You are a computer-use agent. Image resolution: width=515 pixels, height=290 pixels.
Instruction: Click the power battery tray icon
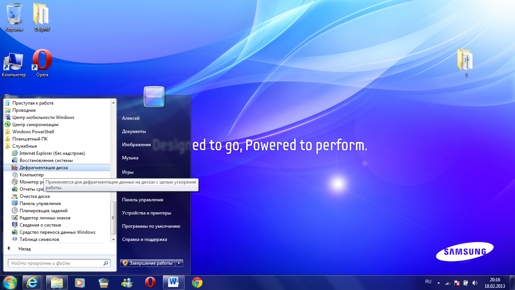(x=466, y=282)
